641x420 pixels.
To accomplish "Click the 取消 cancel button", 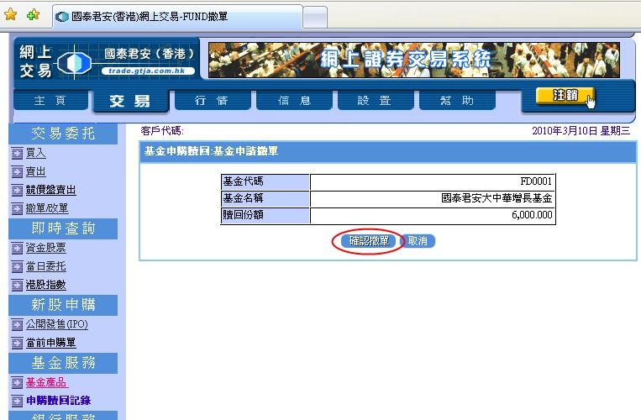I will pos(418,241).
